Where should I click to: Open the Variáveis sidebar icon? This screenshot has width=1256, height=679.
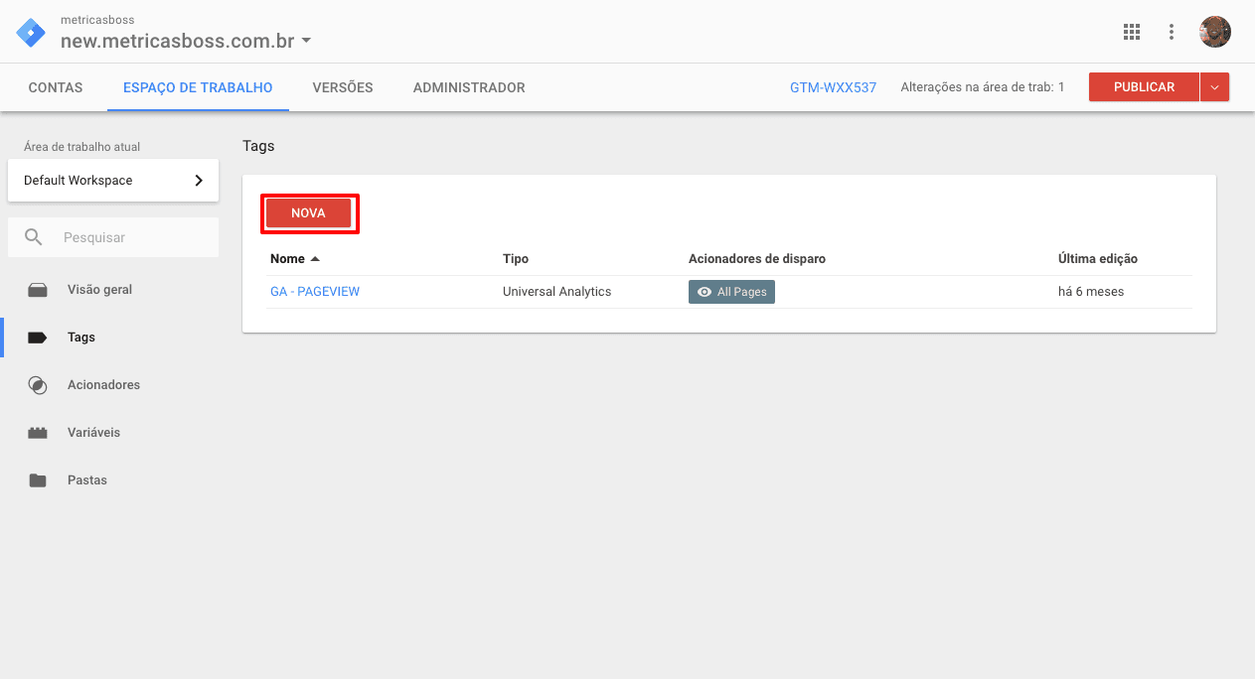(x=38, y=432)
